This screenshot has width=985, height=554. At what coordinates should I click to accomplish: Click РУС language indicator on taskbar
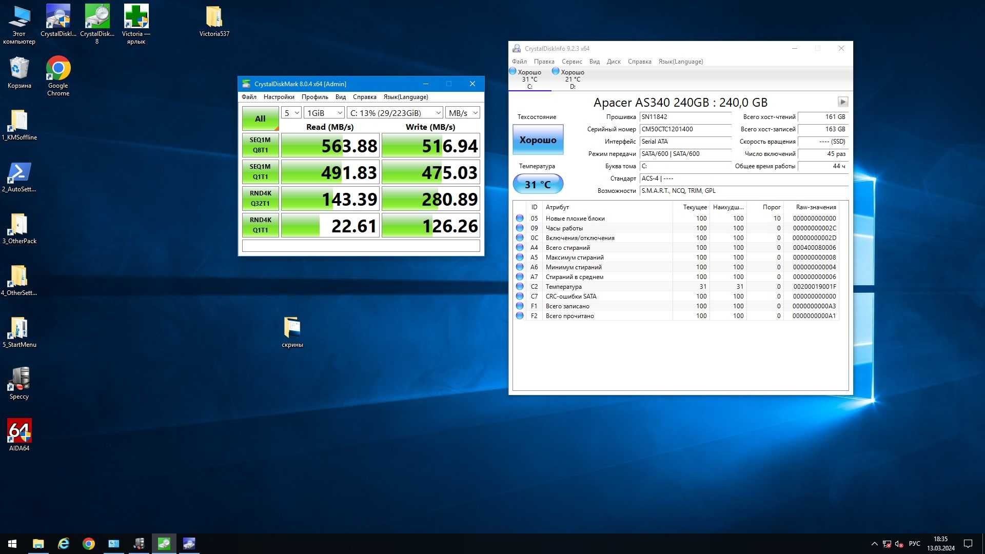click(x=914, y=544)
